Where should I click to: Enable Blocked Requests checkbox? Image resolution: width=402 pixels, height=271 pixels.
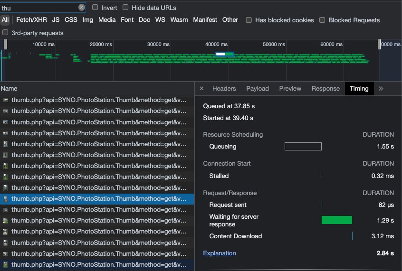click(322, 20)
